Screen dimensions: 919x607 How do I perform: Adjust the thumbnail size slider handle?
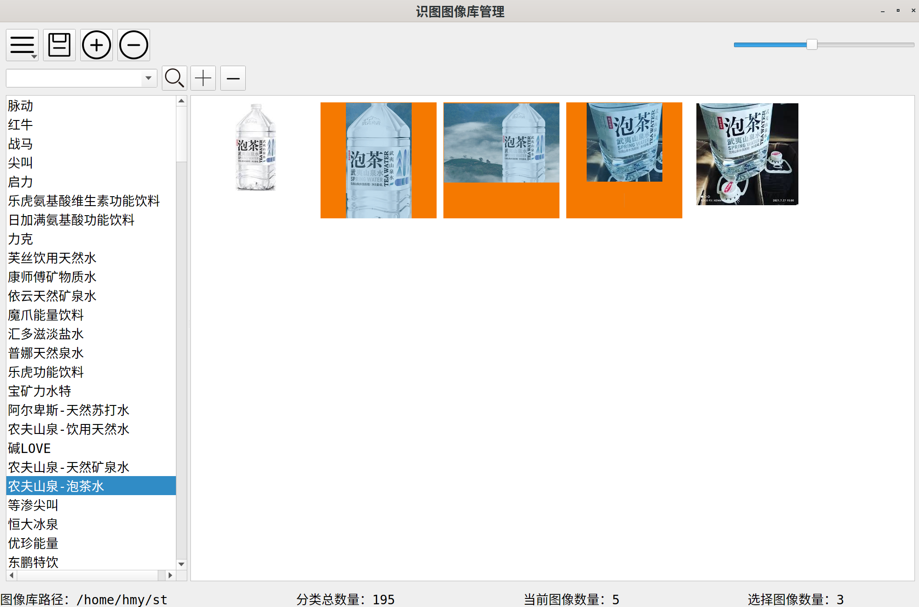[812, 44]
